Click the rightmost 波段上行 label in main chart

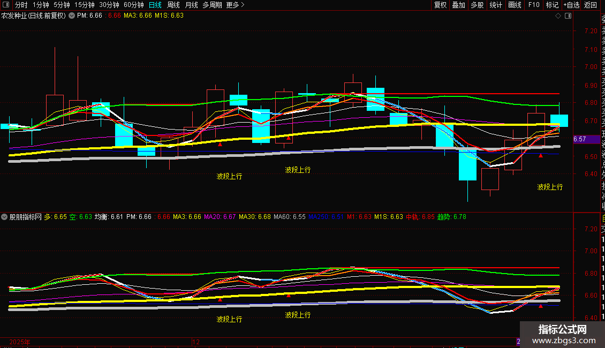(x=550, y=187)
